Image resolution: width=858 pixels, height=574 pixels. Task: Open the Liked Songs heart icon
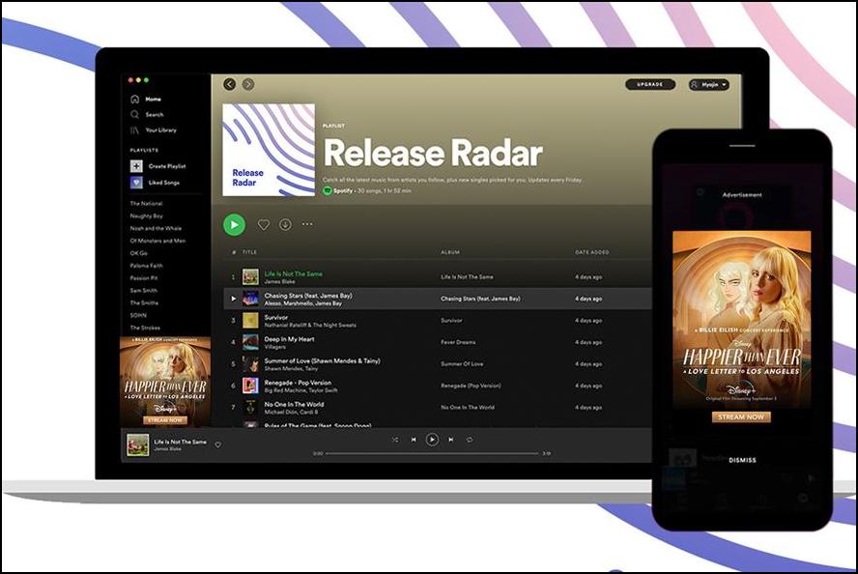click(136, 184)
